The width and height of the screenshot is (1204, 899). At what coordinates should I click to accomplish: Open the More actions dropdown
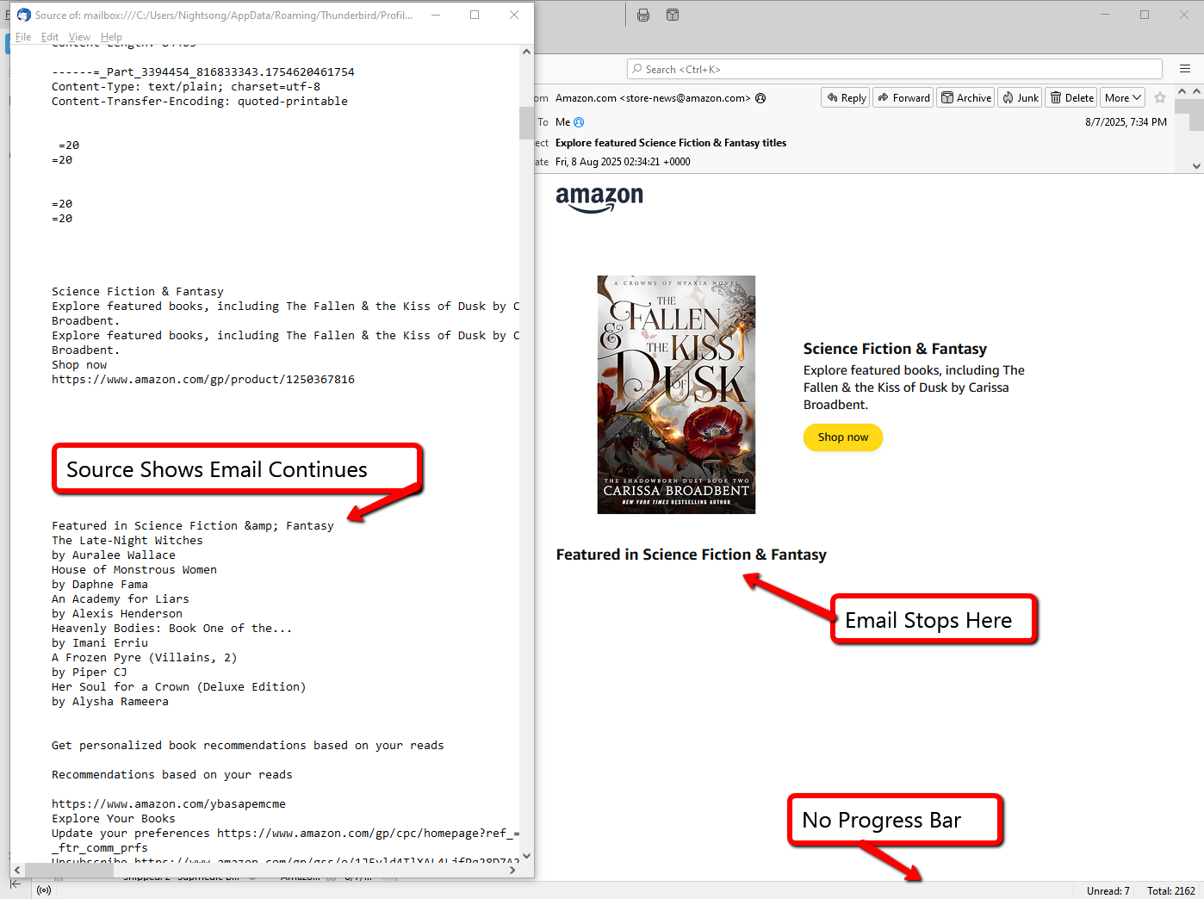pos(1123,98)
